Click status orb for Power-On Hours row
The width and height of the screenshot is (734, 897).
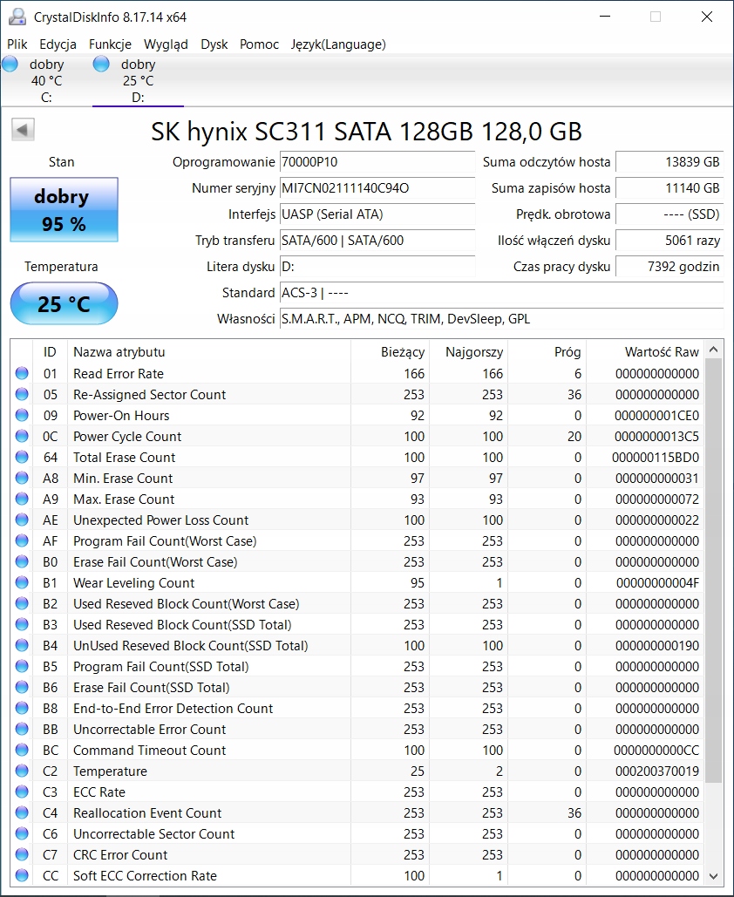22,416
